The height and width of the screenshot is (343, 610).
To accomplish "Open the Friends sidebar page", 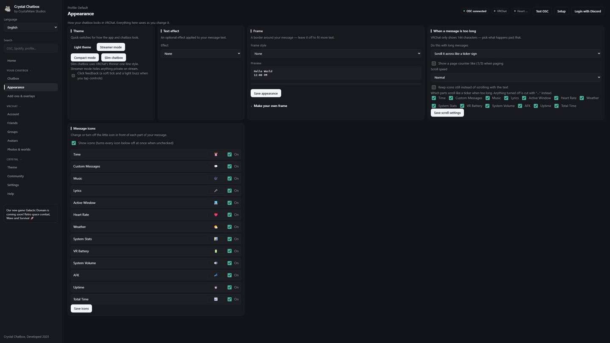I will (31, 123).
